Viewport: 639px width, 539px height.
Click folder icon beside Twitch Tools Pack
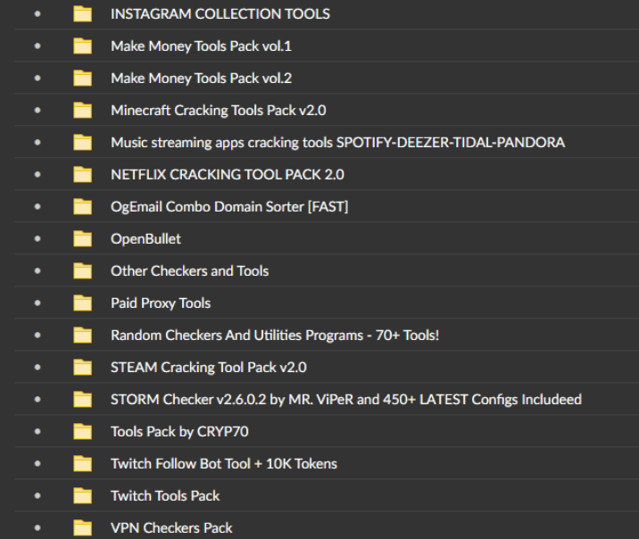[x=82, y=496]
